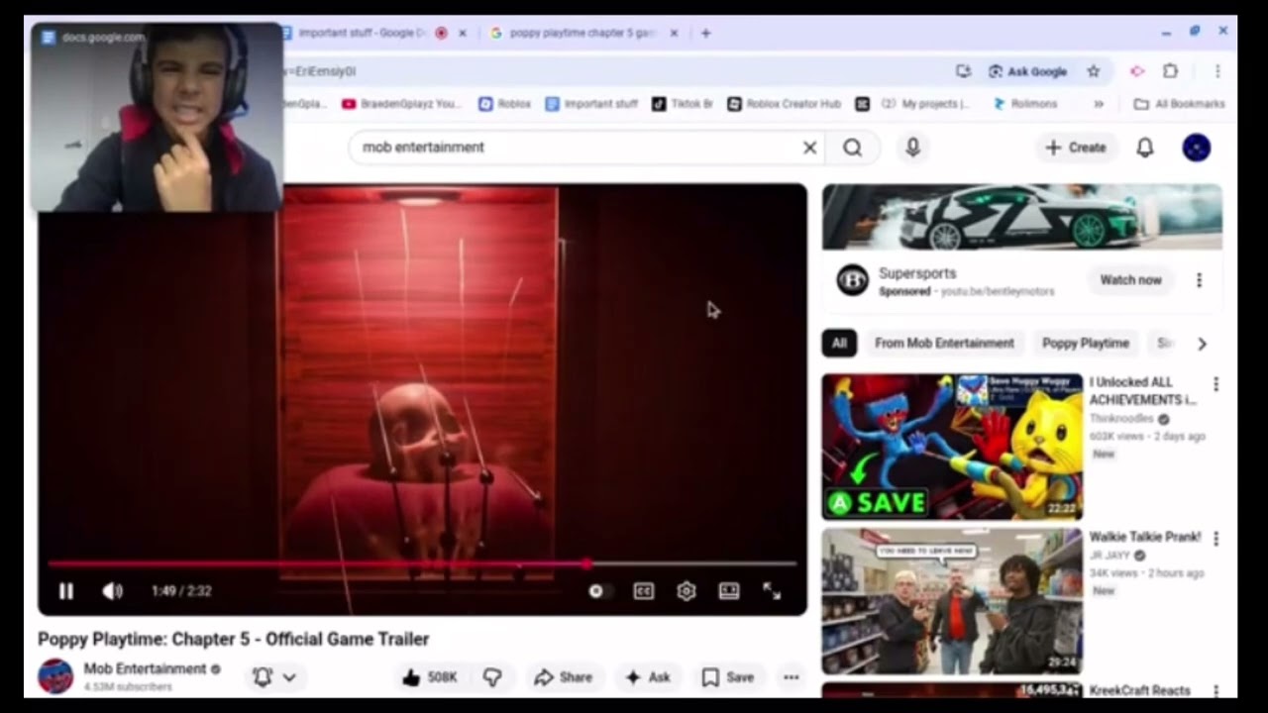This screenshot has height=713, width=1268.
Task: Show more filter chips with arrow
Action: [x=1202, y=344]
